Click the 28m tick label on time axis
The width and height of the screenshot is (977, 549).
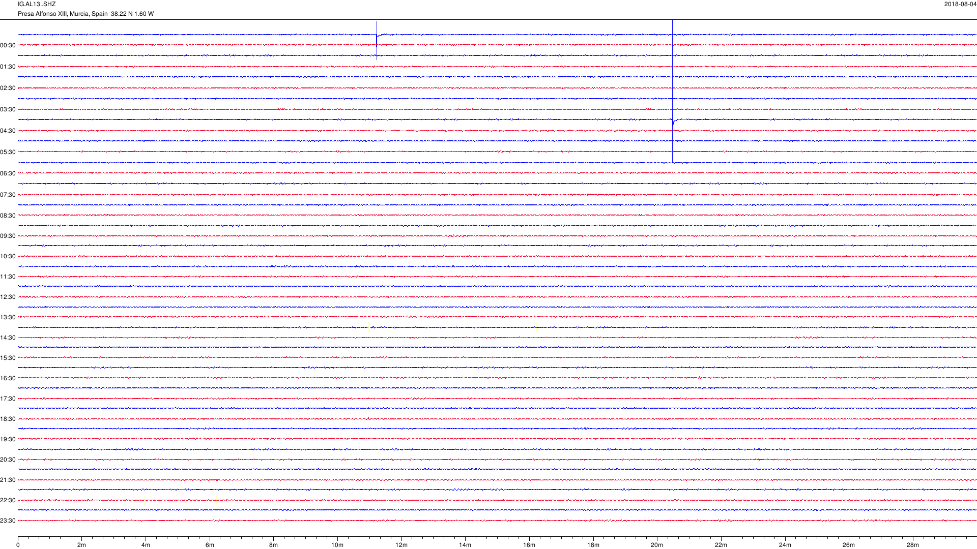point(913,545)
